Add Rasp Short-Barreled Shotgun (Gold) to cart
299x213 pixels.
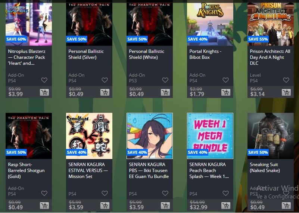point(44,206)
